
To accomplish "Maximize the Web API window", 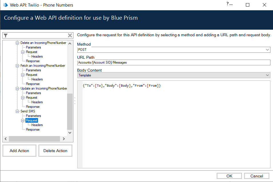I will click(247, 5).
